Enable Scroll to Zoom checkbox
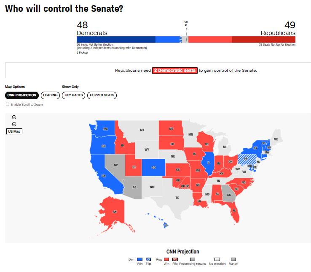 tap(7, 104)
